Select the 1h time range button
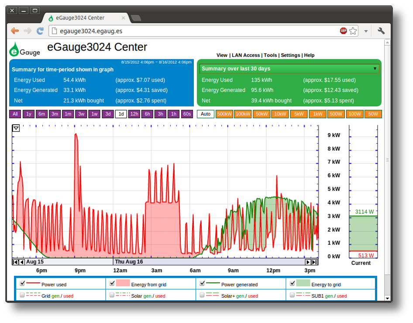This screenshot has width=413, height=323. click(174, 114)
